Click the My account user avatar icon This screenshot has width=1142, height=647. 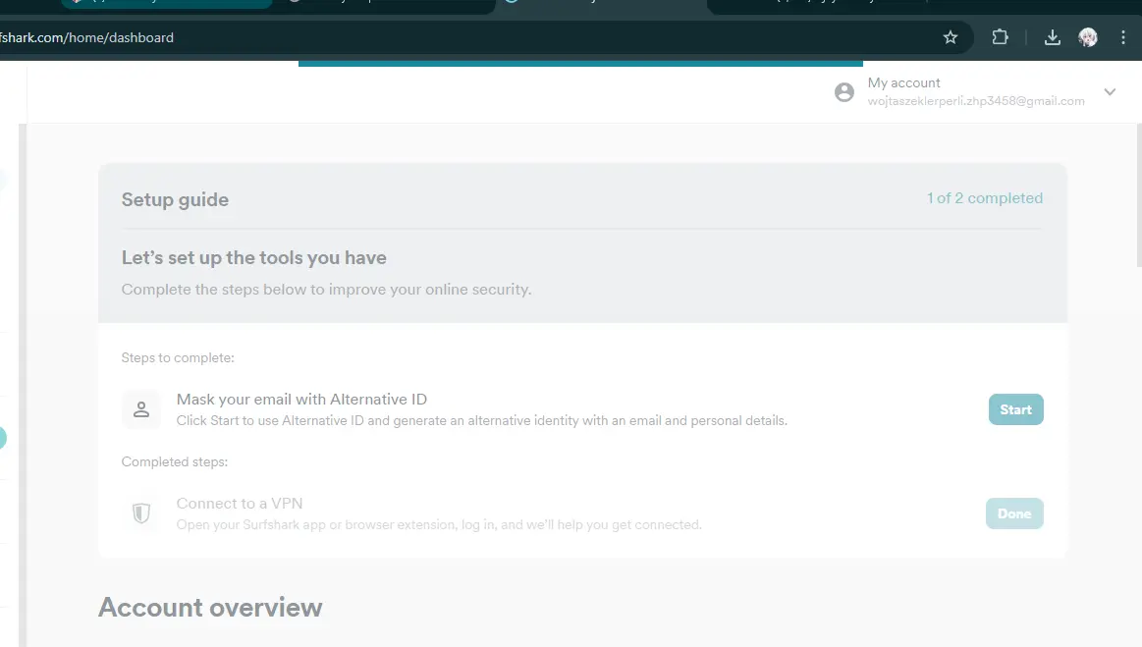tap(844, 92)
